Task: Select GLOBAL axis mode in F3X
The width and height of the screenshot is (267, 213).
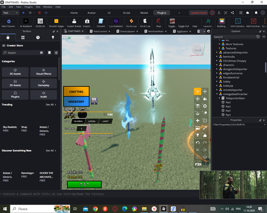Action: point(78,121)
